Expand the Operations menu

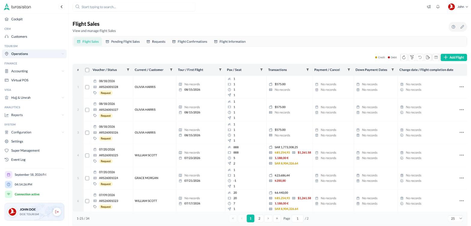coord(34,54)
